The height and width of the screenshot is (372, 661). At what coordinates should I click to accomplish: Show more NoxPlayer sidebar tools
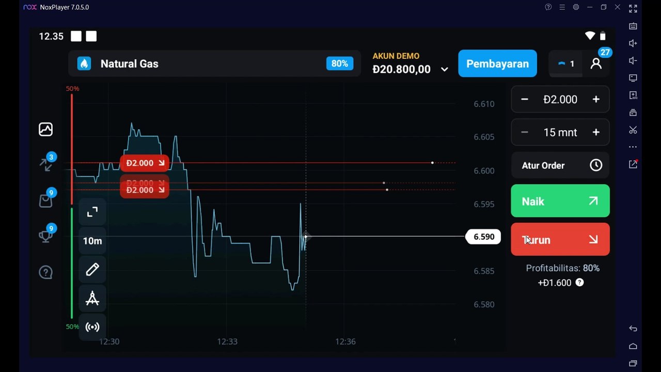(633, 147)
